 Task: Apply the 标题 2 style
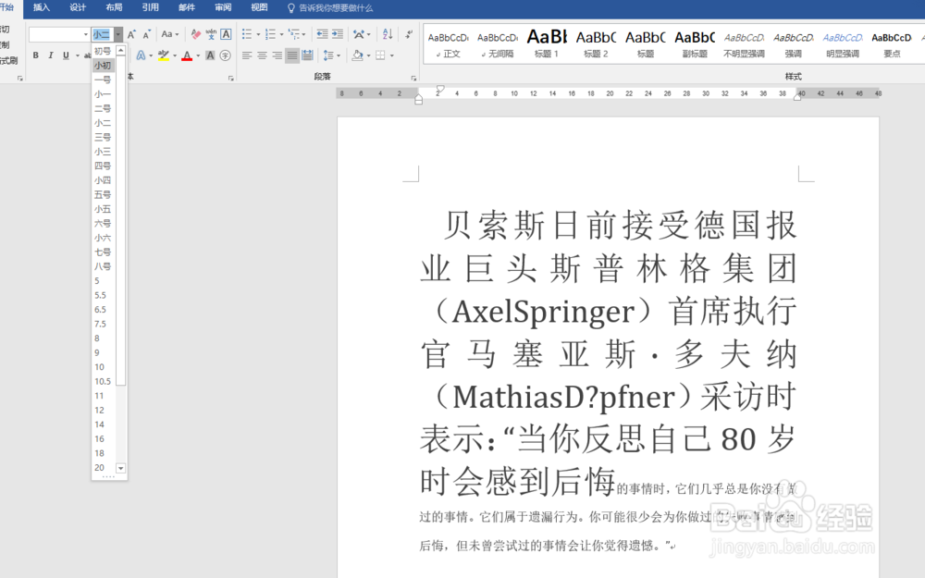point(596,44)
